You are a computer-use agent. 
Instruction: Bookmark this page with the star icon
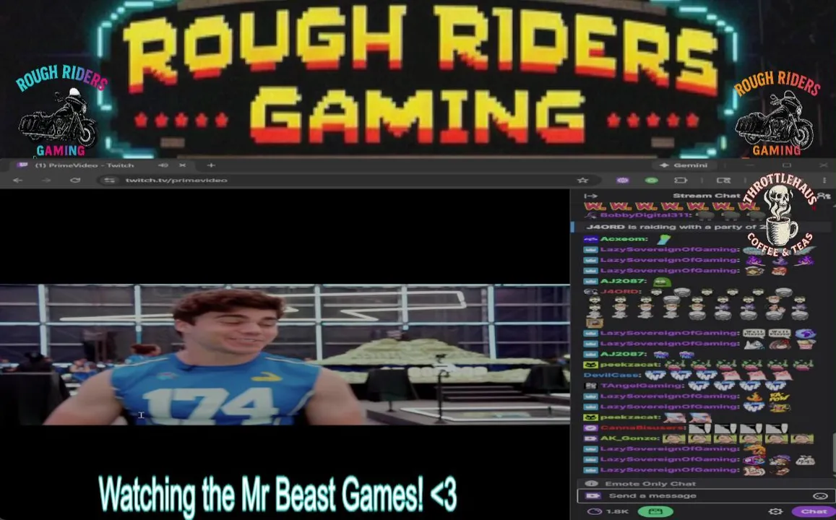[583, 180]
